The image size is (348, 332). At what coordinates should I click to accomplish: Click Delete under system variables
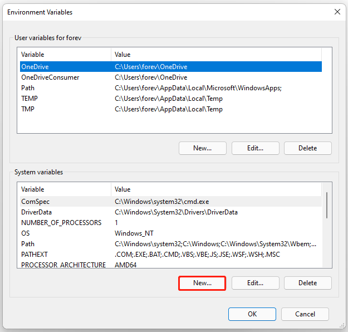tap(307, 283)
